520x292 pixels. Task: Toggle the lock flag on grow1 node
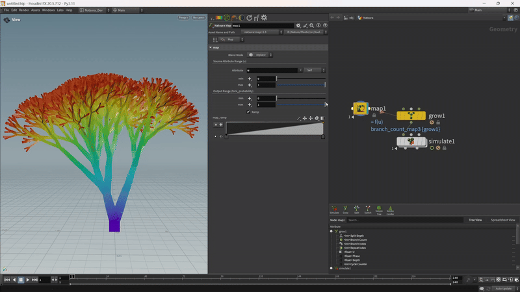(x=438, y=123)
